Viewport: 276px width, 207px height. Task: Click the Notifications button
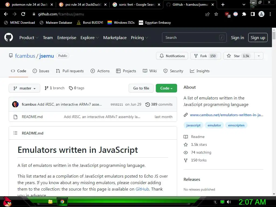click(x=172, y=56)
